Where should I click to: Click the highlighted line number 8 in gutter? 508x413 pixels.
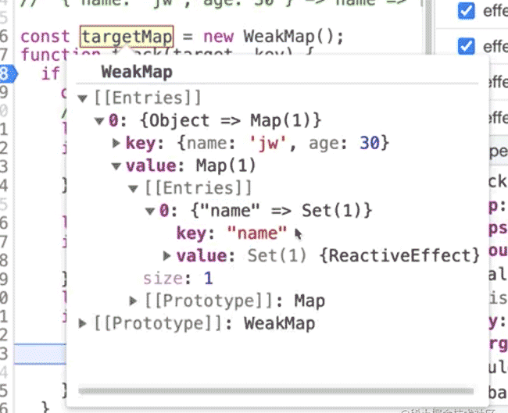coord(5,74)
